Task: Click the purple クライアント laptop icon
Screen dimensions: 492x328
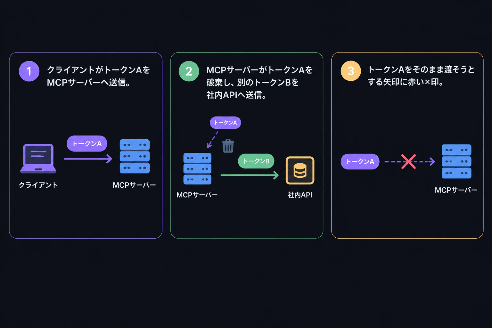Action: pos(38,159)
